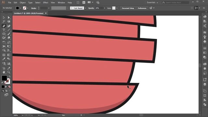Open the Effect menu

(x=45, y=3)
